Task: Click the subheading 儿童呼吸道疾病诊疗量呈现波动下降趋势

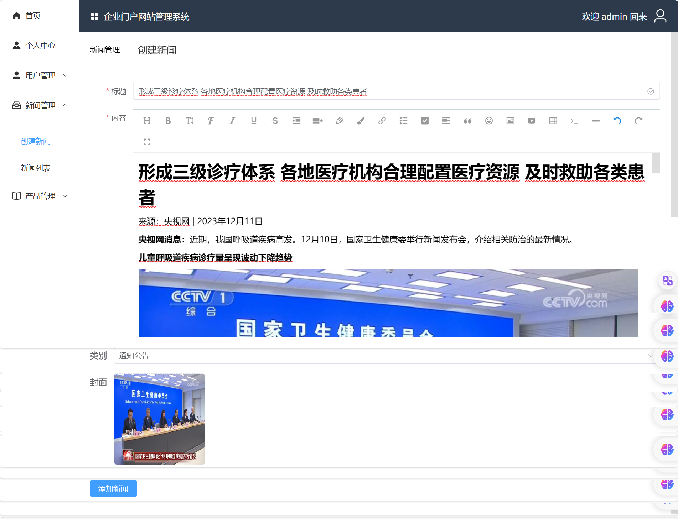Action: pos(215,258)
